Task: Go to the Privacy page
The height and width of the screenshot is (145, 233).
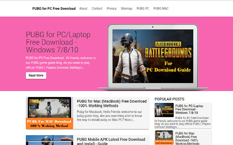Action: (112, 9)
